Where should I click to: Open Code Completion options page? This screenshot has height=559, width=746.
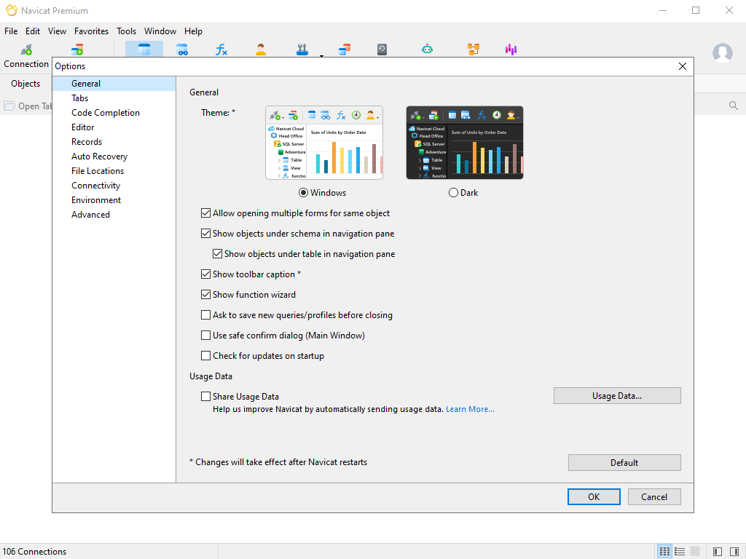(114, 113)
